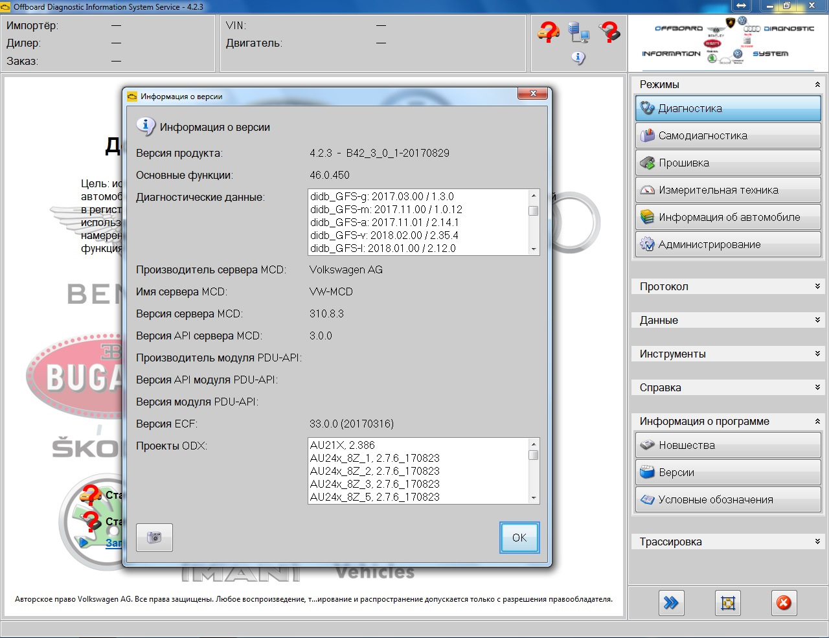Click the Администрирование gear icon

[647, 244]
